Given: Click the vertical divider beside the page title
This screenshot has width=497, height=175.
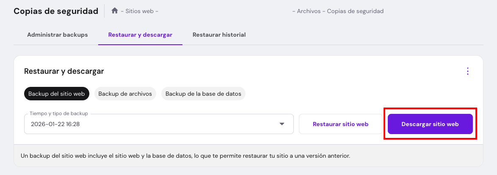Looking at the screenshot, I should coord(105,11).
